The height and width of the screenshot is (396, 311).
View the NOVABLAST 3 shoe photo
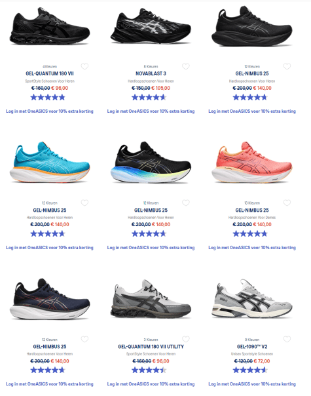151,26
